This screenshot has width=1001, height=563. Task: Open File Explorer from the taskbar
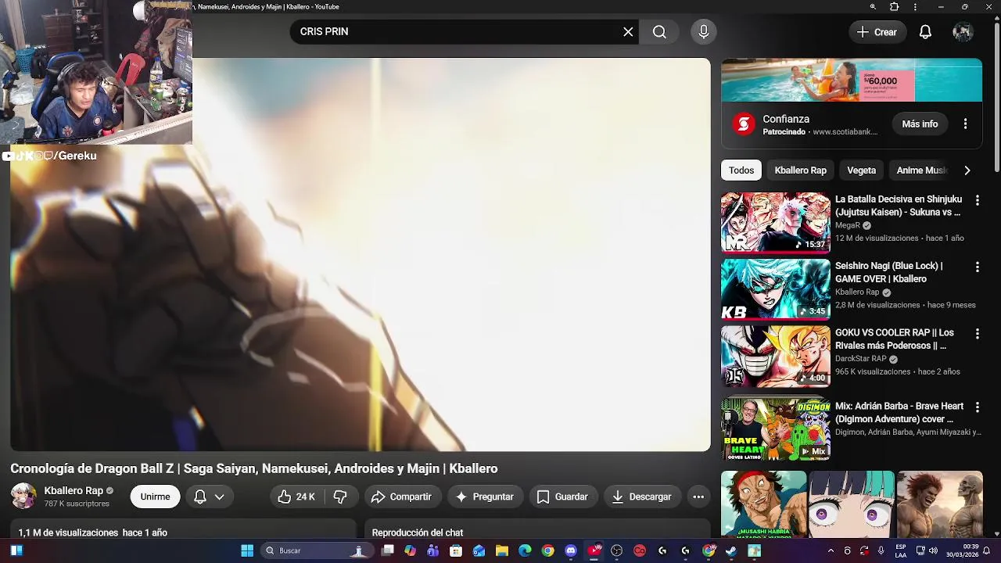point(502,550)
